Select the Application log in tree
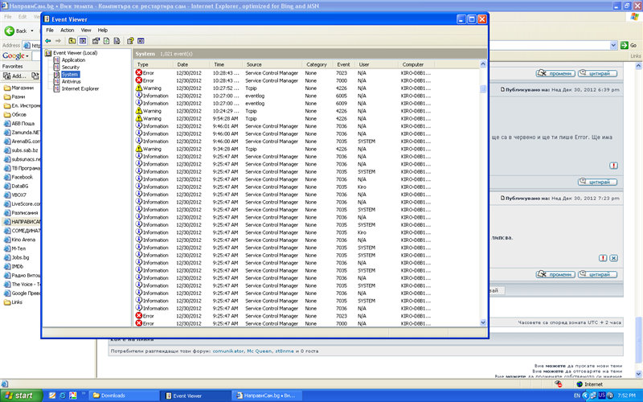 [x=73, y=59]
